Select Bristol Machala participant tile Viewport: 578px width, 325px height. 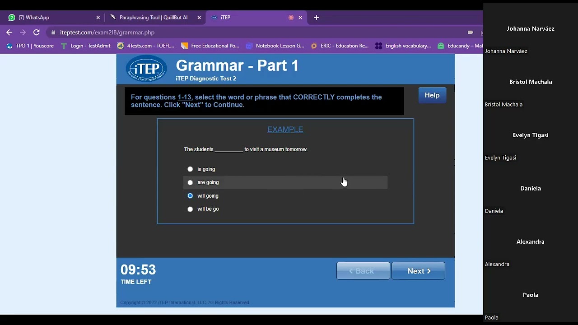[531, 82]
